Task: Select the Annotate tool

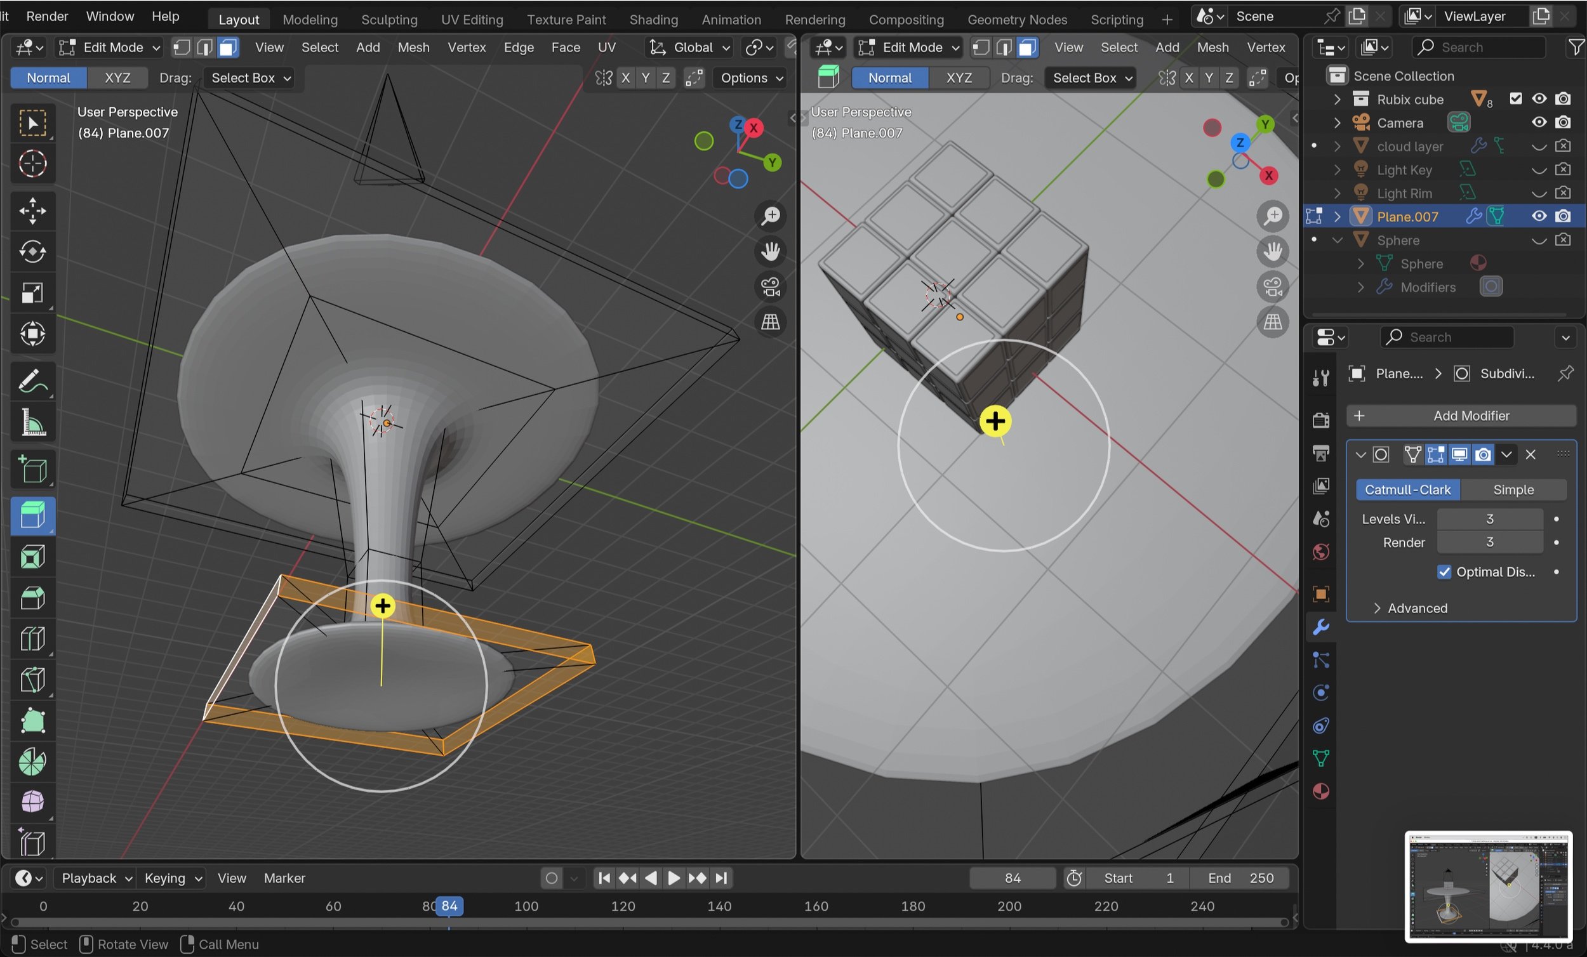Action: pos(32,382)
